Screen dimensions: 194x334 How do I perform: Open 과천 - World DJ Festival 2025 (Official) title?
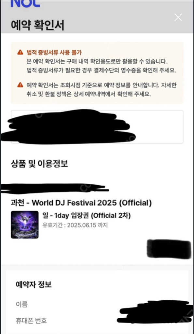tap(81, 203)
